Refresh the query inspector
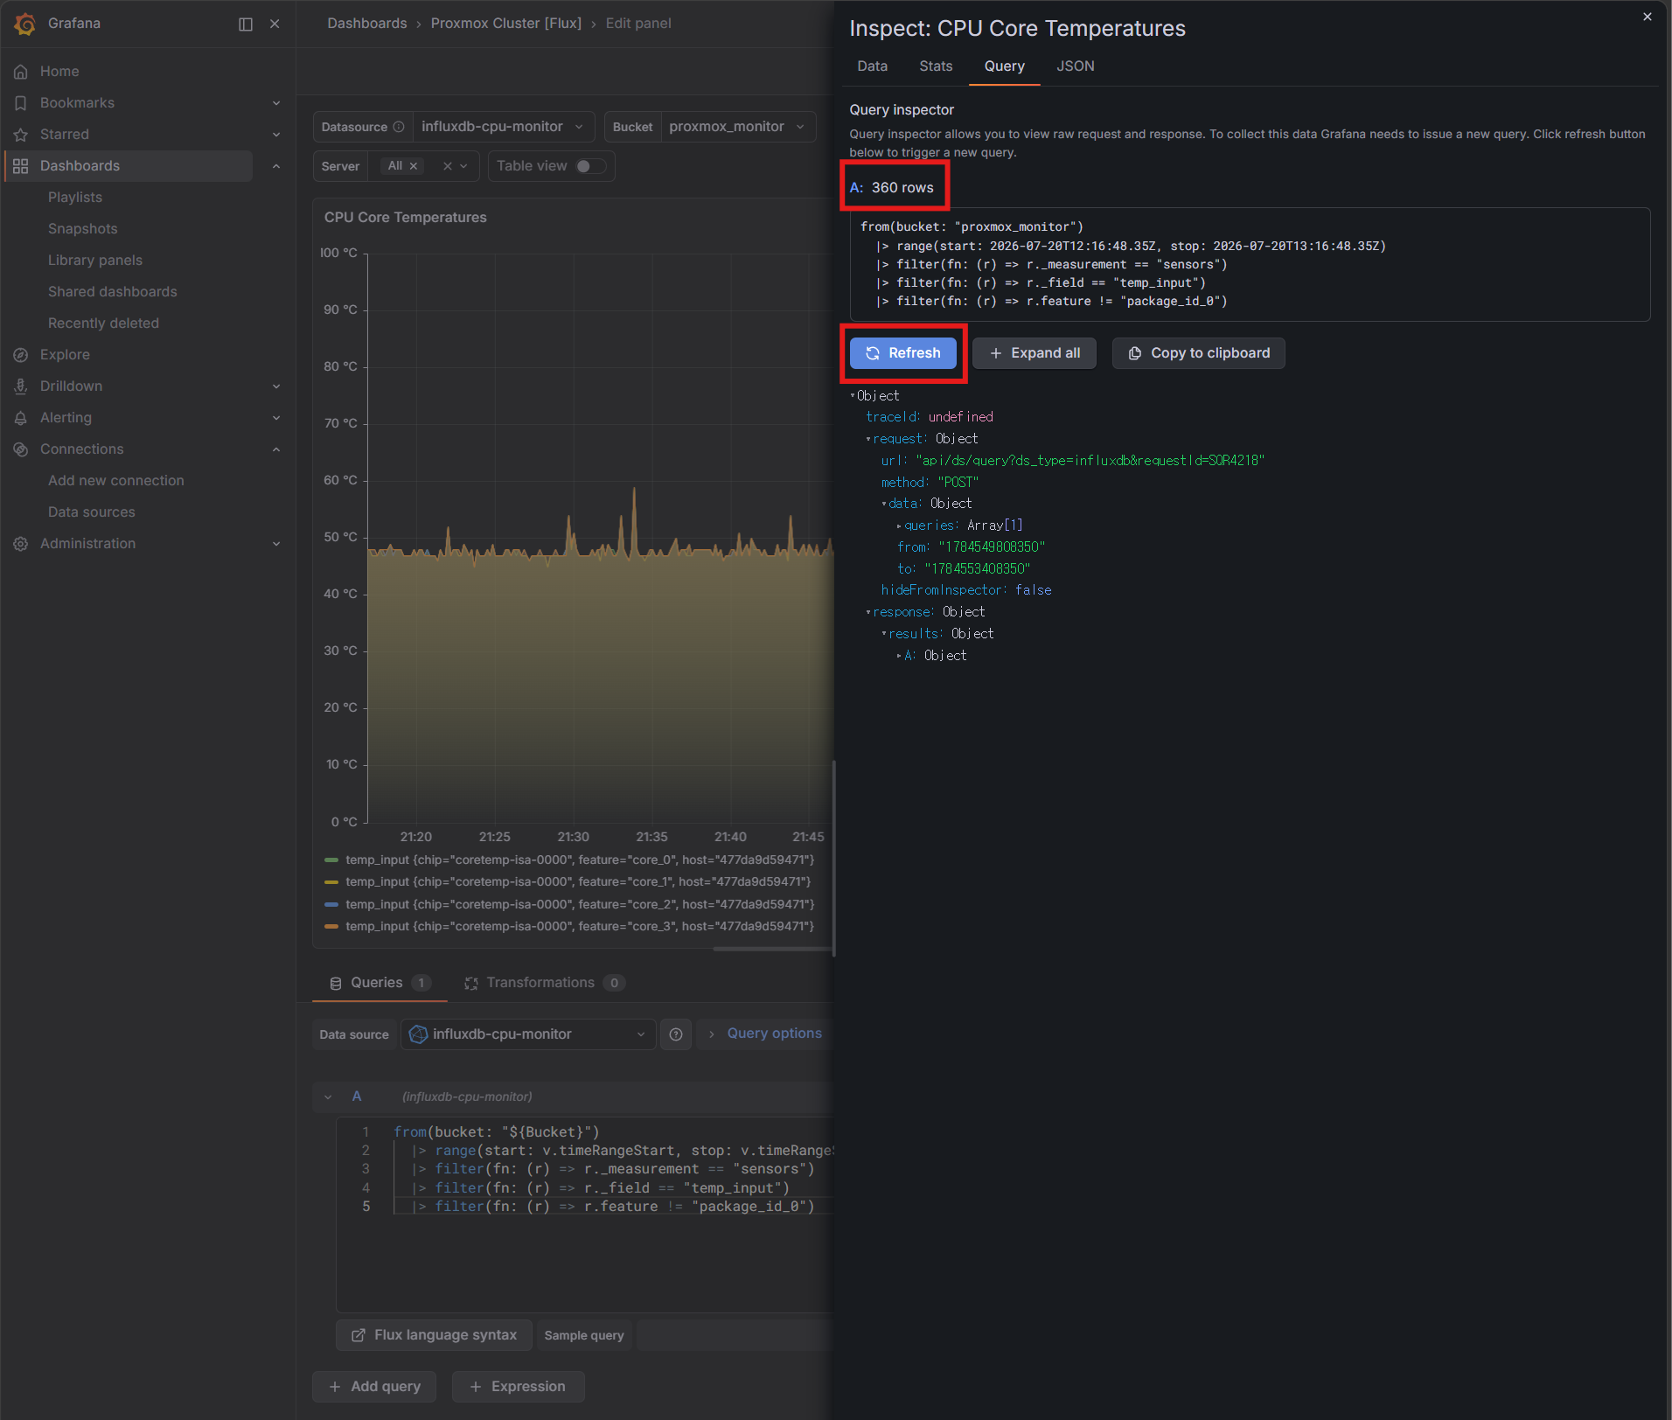This screenshot has height=1420, width=1672. point(903,353)
